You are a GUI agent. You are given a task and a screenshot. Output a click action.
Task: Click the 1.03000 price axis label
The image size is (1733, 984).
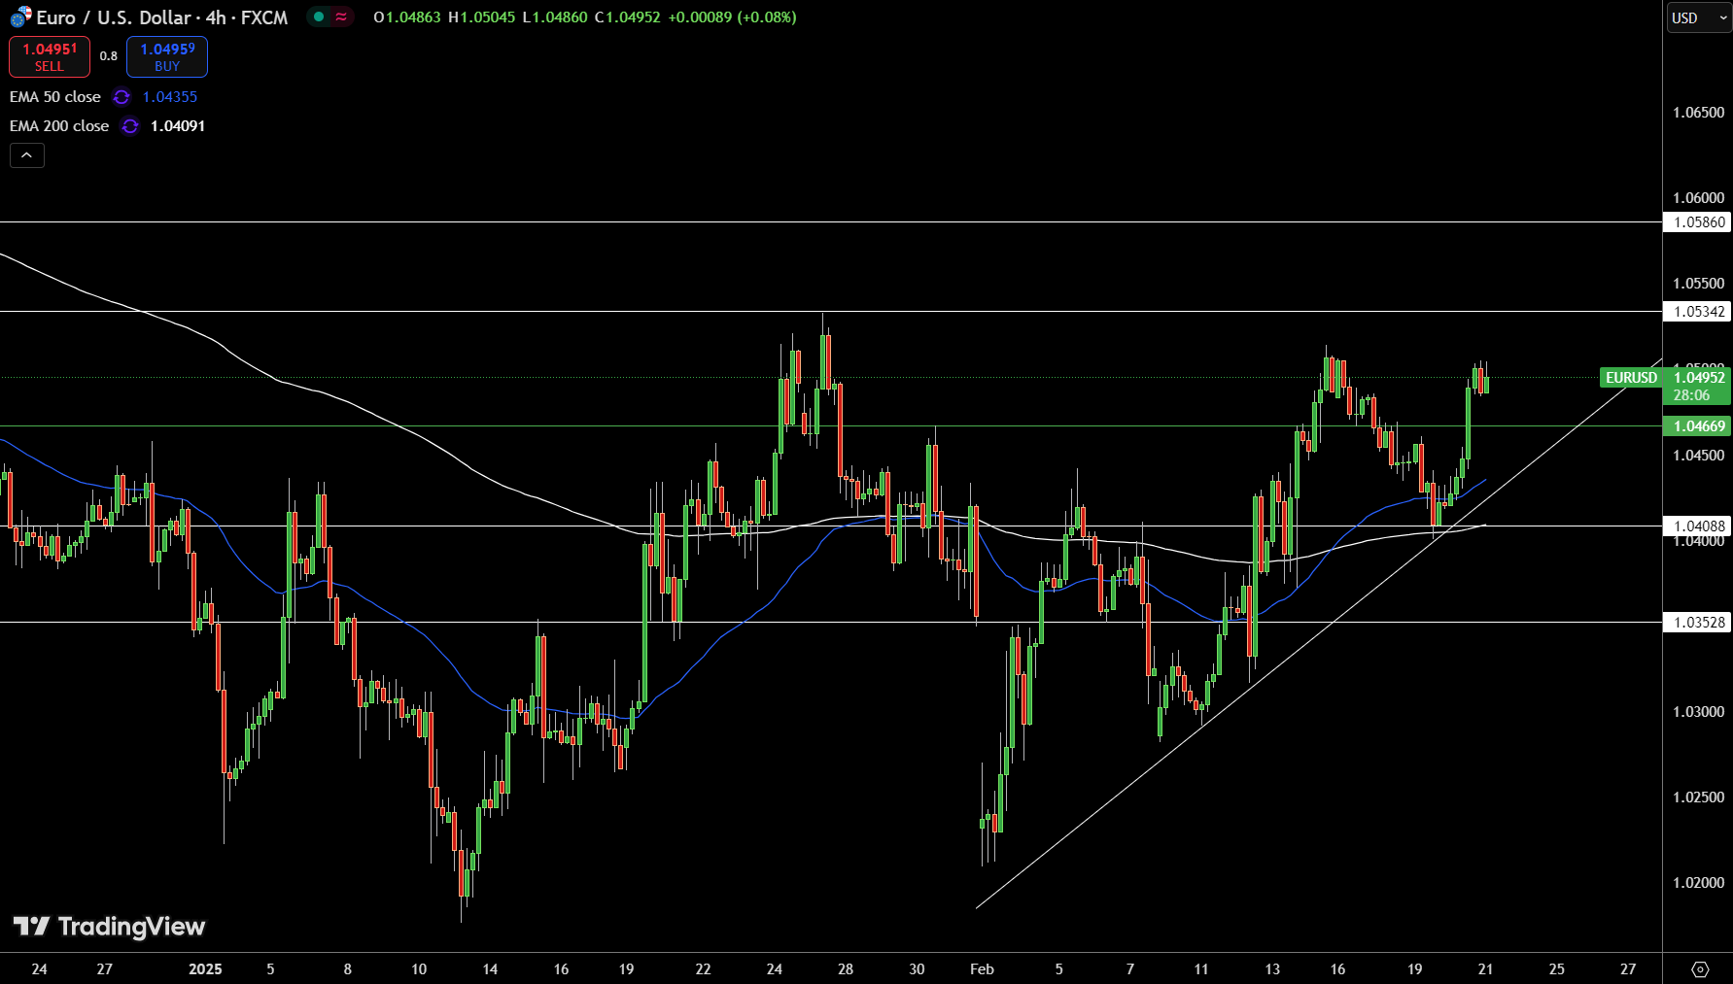click(x=1698, y=712)
